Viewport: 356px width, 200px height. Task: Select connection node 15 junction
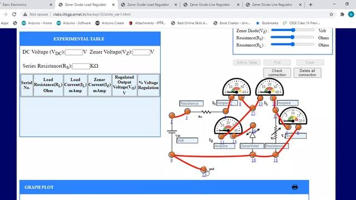point(253,108)
